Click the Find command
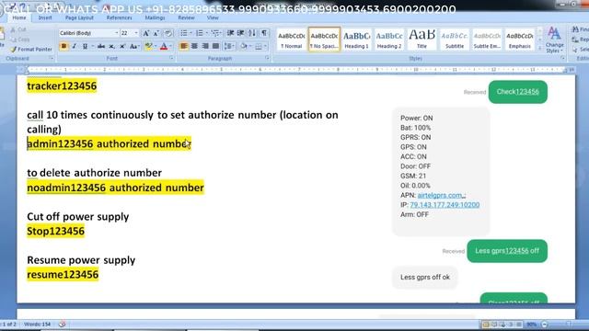The height and width of the screenshot is (331, 589). tap(581, 29)
